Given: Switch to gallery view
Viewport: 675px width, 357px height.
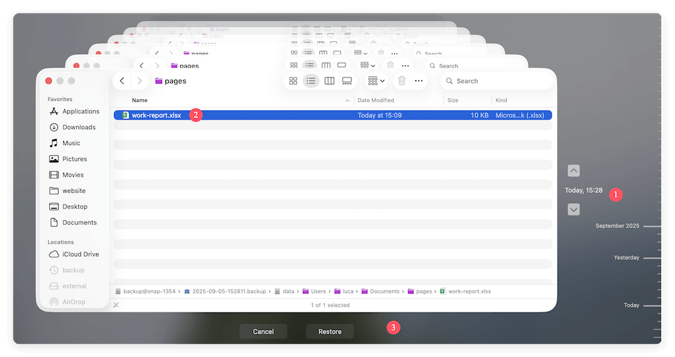Looking at the screenshot, I should click(x=347, y=81).
